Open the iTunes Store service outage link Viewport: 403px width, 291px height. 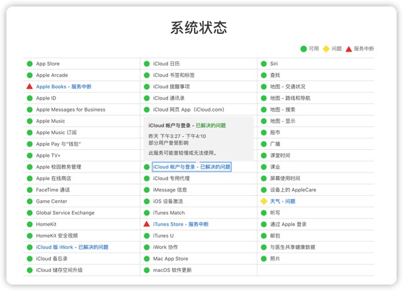click(181, 224)
